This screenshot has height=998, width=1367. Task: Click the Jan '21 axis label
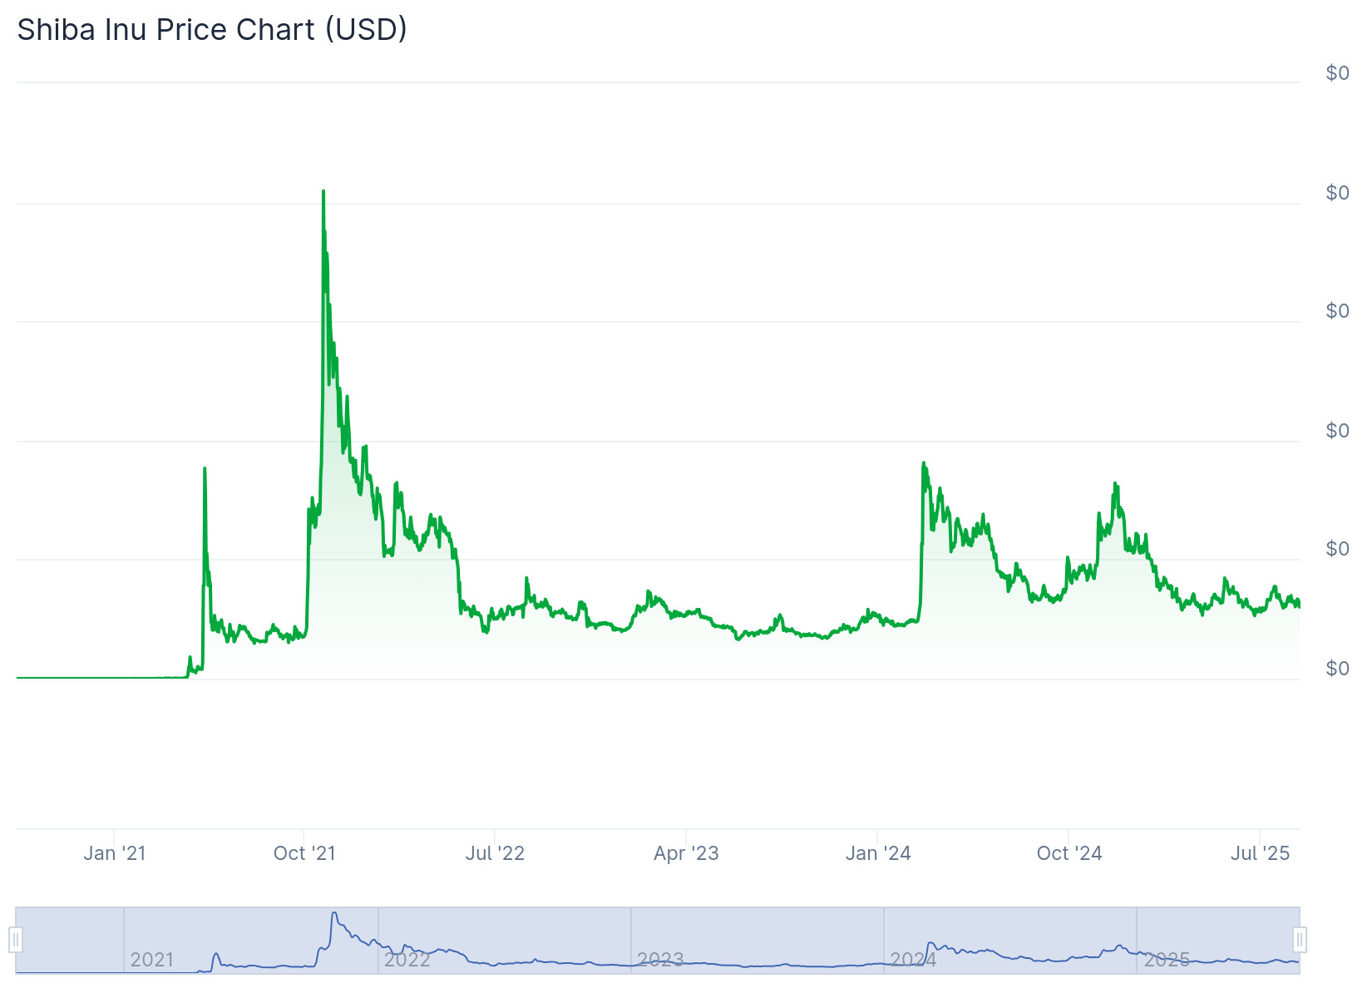click(115, 853)
